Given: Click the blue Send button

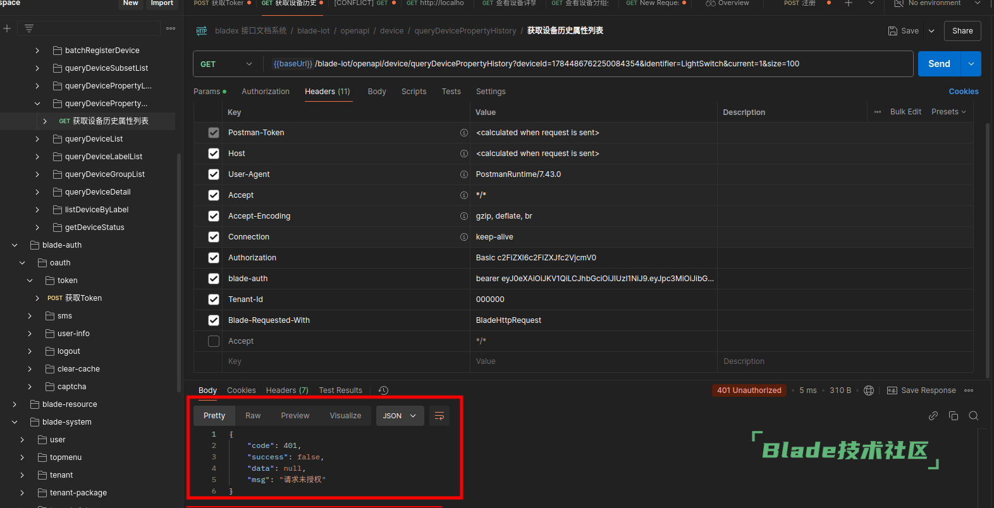Looking at the screenshot, I should [939, 64].
